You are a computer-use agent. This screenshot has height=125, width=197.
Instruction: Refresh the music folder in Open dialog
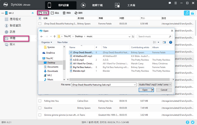coord(133,37)
